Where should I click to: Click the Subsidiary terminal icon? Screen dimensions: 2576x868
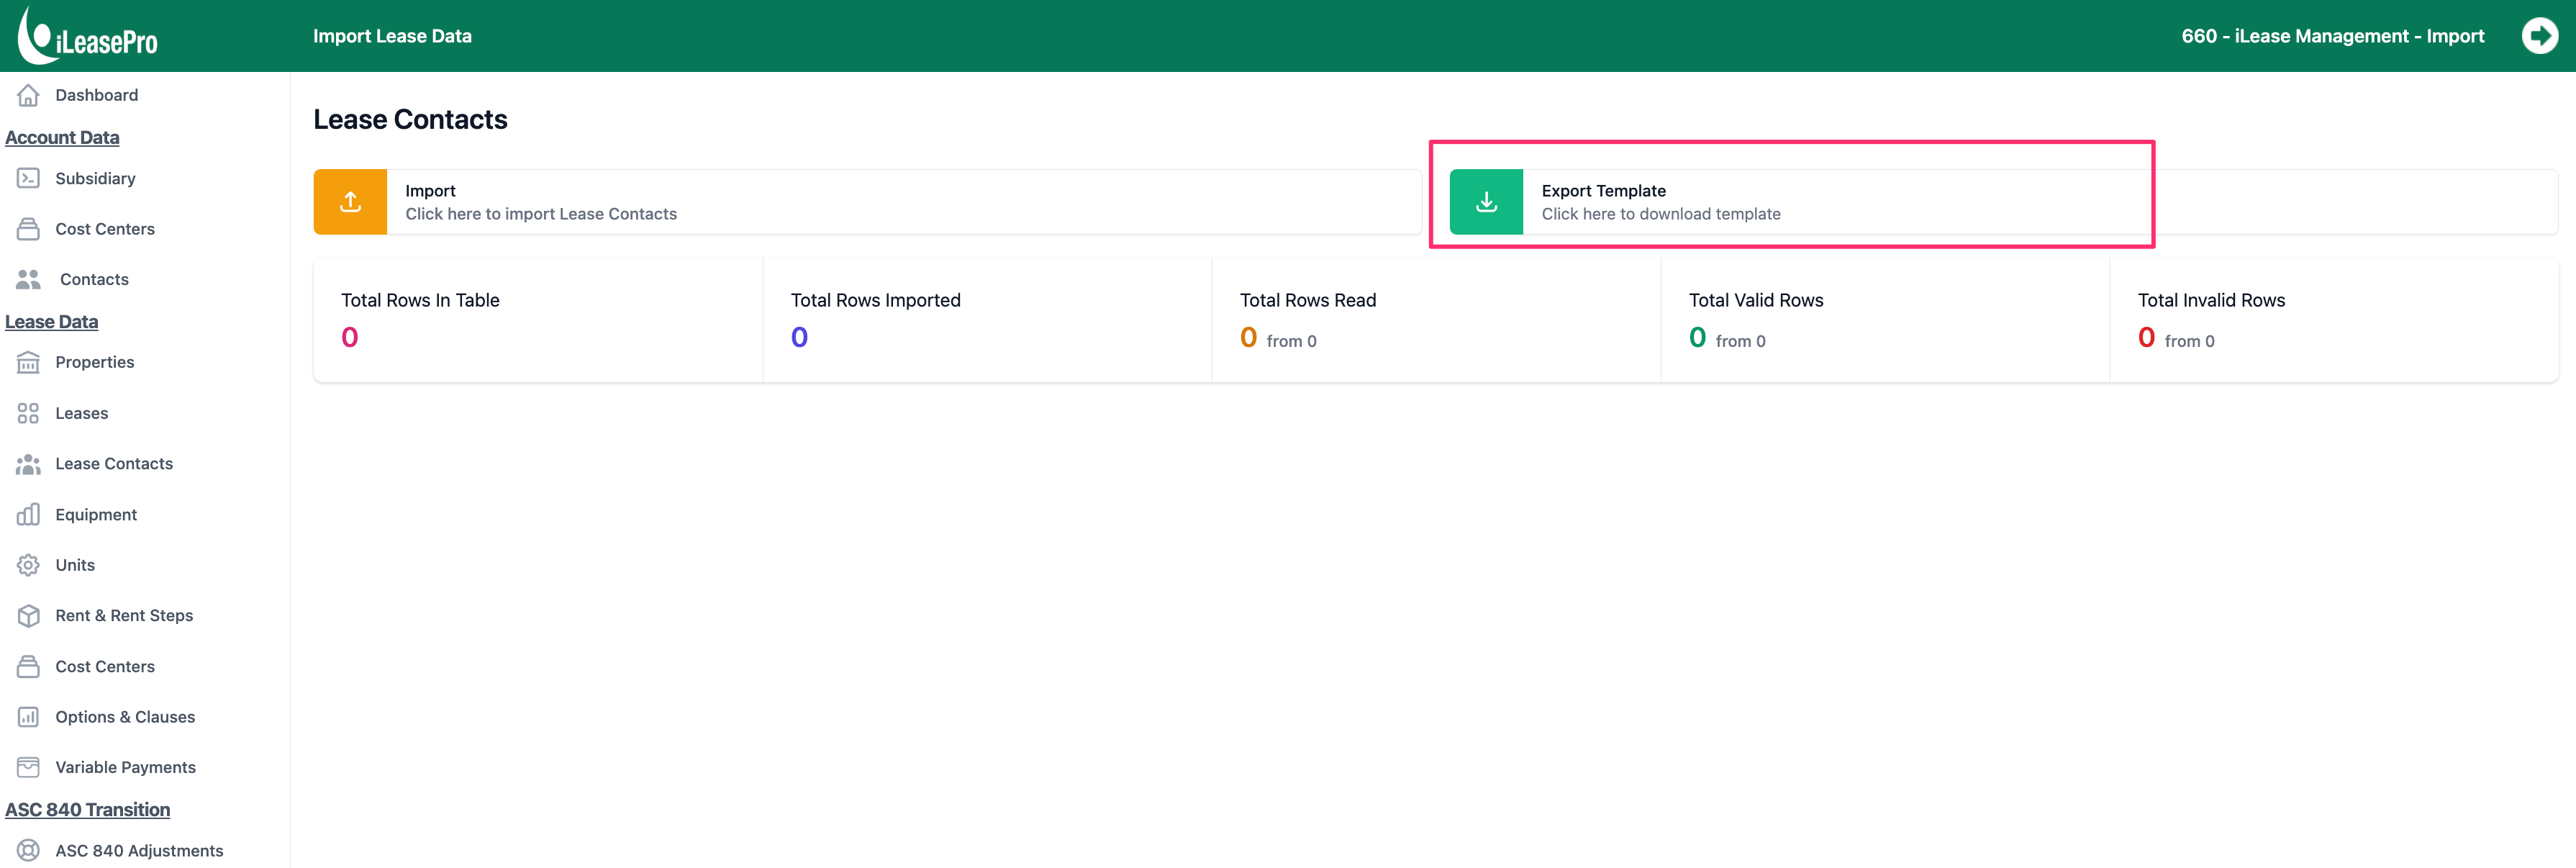pos(28,178)
